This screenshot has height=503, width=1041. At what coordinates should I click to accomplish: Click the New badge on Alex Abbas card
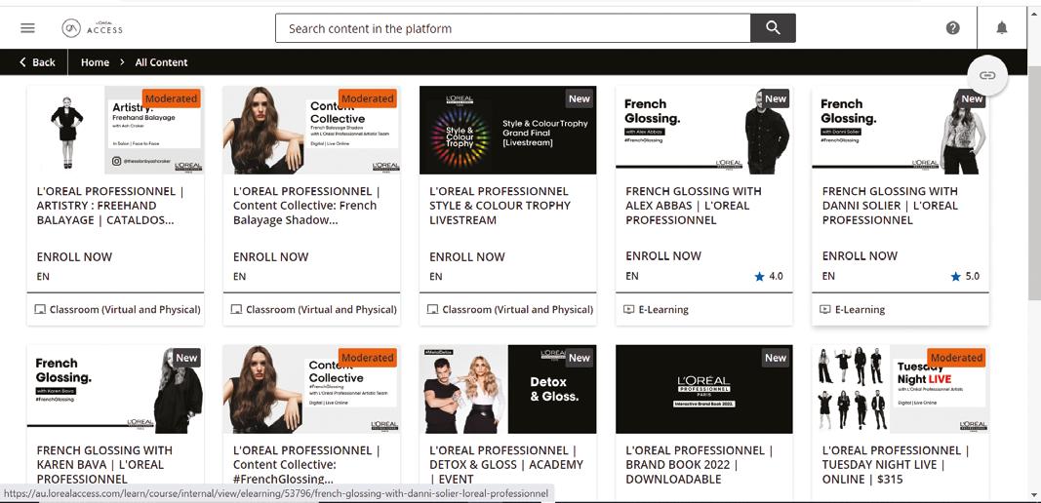[x=776, y=98]
